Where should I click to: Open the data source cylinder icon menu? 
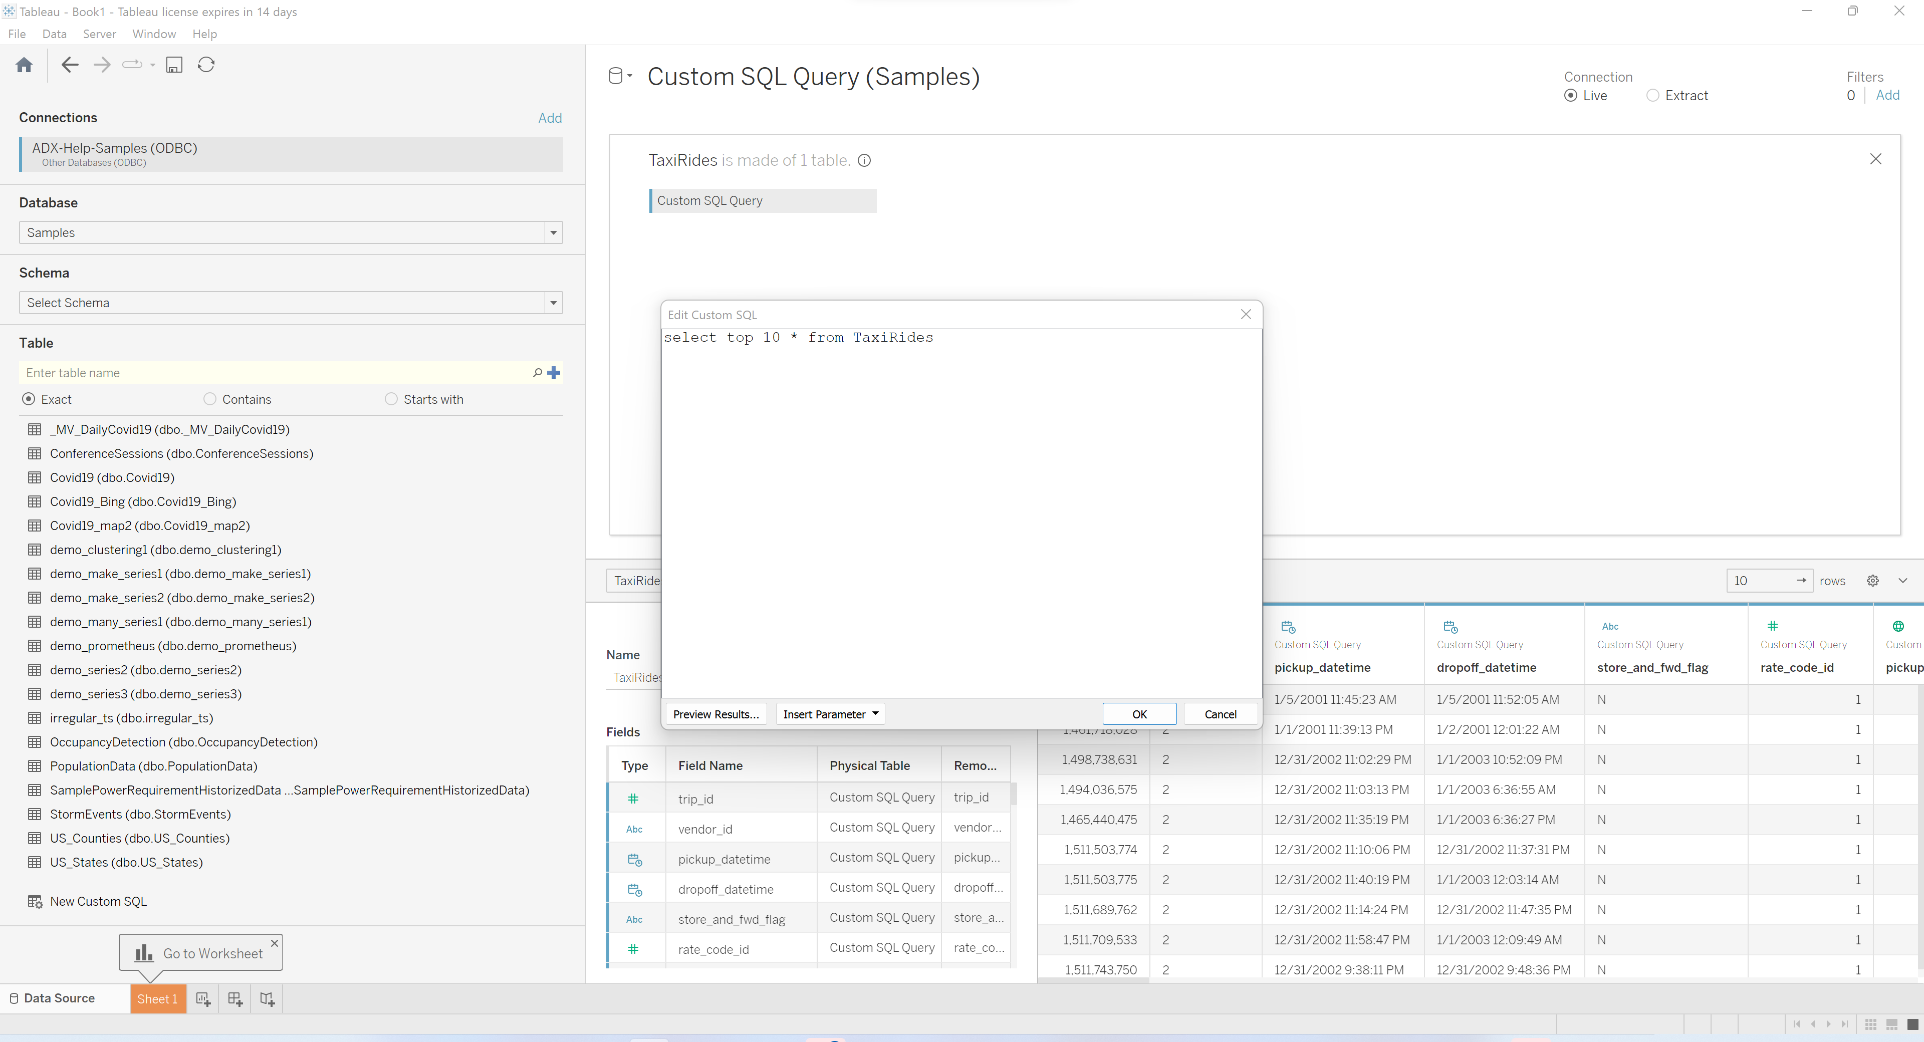pos(620,76)
